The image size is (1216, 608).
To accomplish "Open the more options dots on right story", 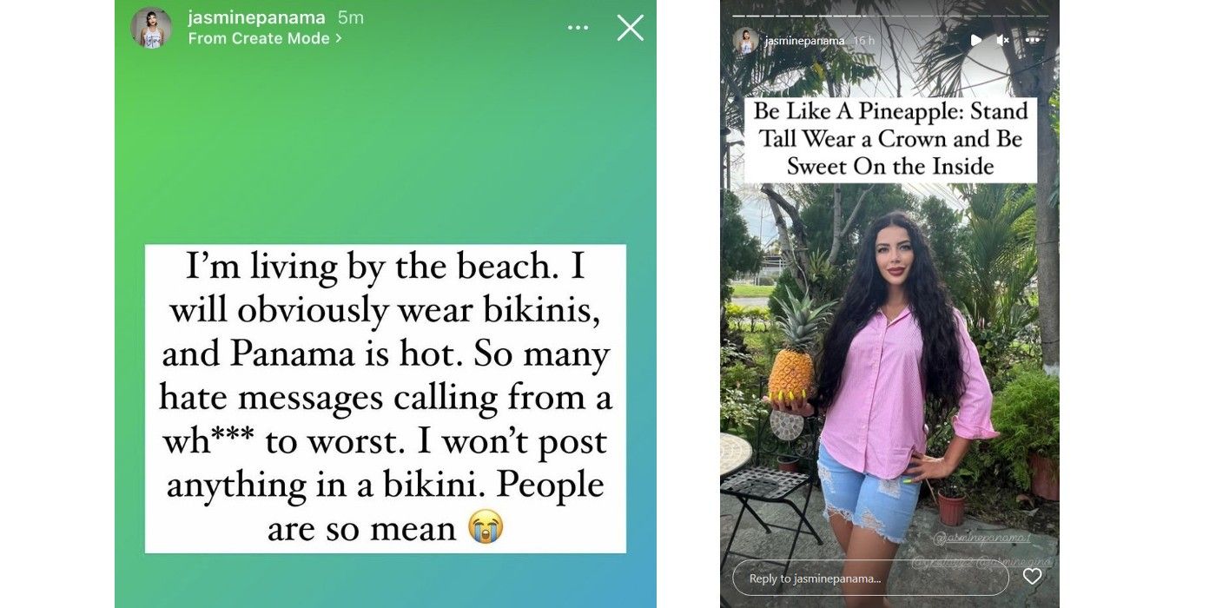I will 1032,40.
